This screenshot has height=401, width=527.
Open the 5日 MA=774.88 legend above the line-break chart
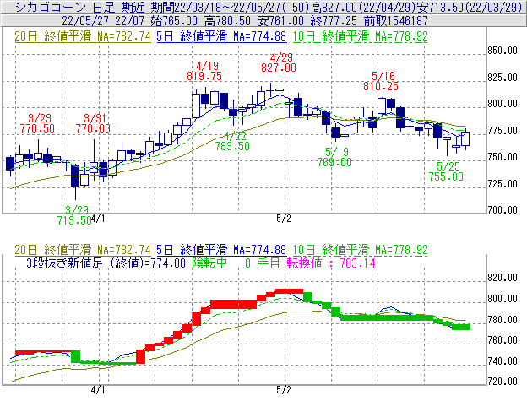click(221, 250)
